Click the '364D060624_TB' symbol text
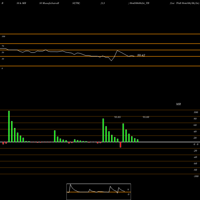 [139, 3]
